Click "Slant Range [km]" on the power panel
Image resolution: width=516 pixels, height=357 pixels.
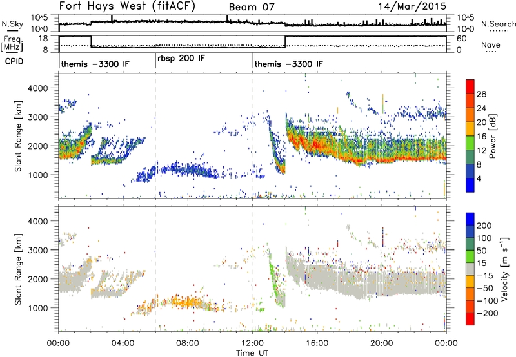18,136
